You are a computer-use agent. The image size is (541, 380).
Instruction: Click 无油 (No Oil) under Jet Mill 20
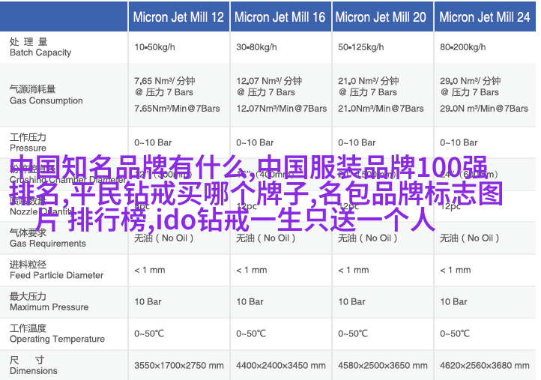coord(368,238)
